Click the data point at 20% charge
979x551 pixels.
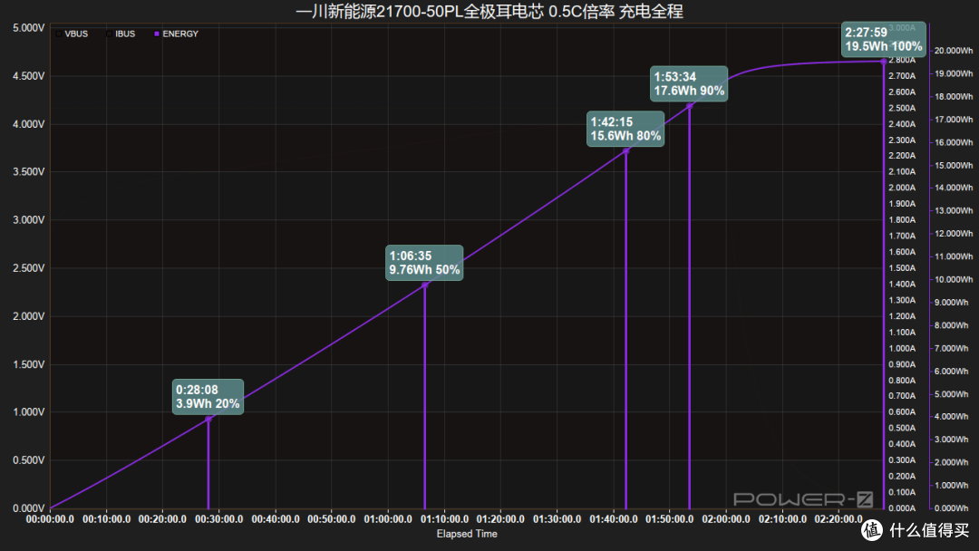point(208,420)
